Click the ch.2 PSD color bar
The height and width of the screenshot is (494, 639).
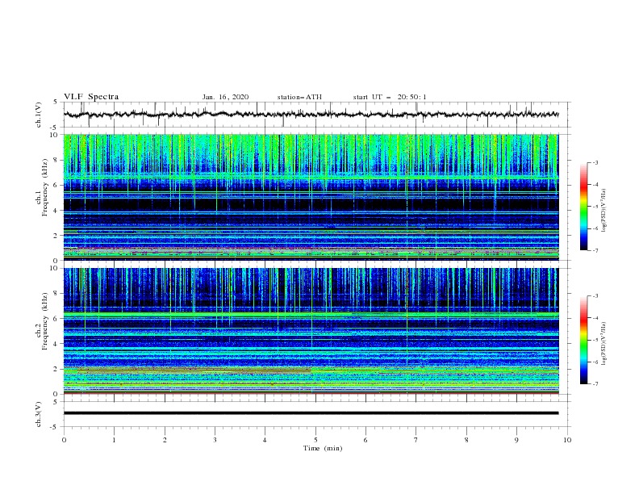(583, 340)
